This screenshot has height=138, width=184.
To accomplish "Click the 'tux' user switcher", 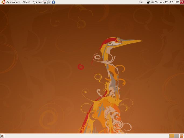I will [x=141, y=2].
